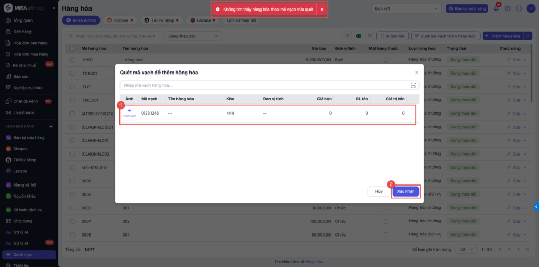Click the Kế toán dịch vụ icon

pyautogui.click(x=8, y=210)
